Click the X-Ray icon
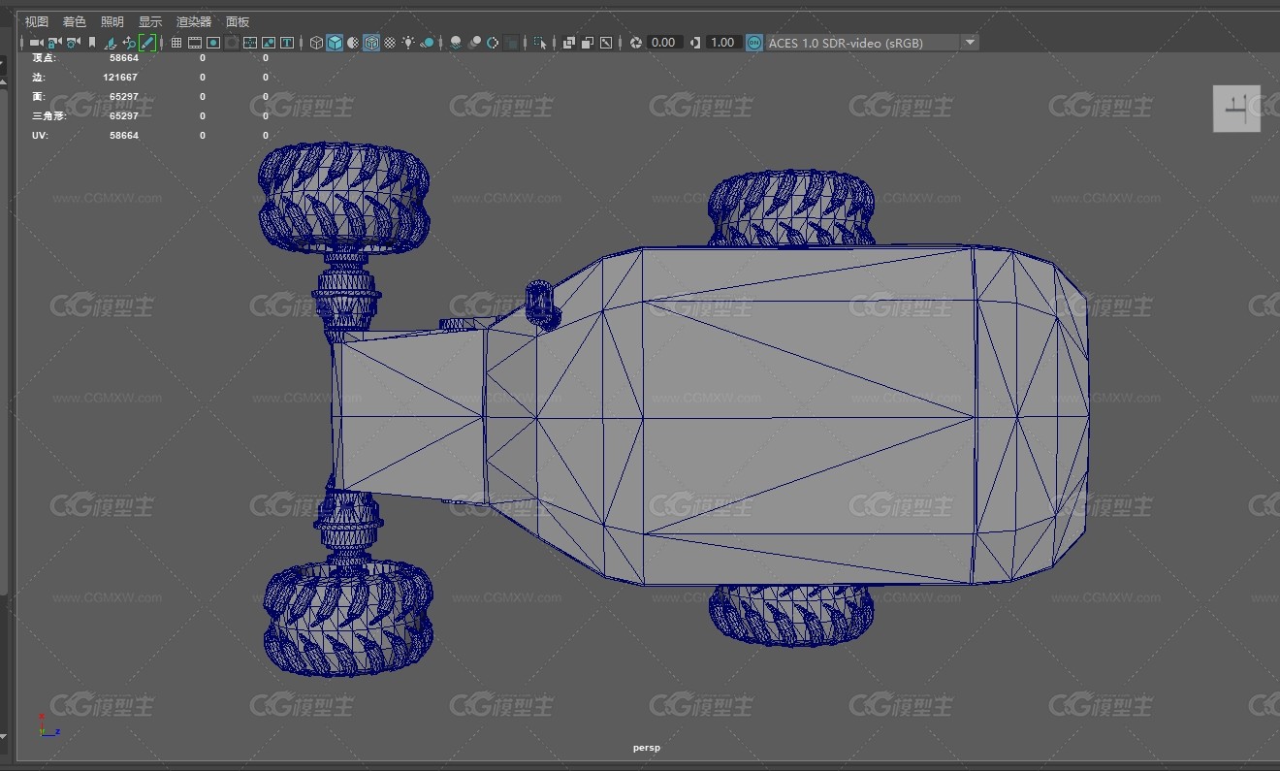Image resolution: width=1280 pixels, height=771 pixels. [x=569, y=43]
